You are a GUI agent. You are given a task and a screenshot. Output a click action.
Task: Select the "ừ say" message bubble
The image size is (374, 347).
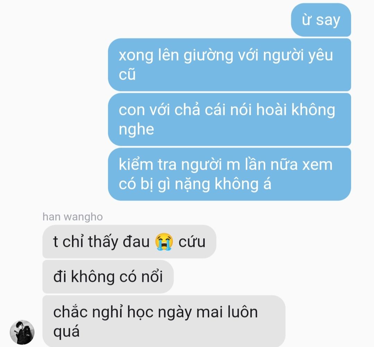click(321, 20)
